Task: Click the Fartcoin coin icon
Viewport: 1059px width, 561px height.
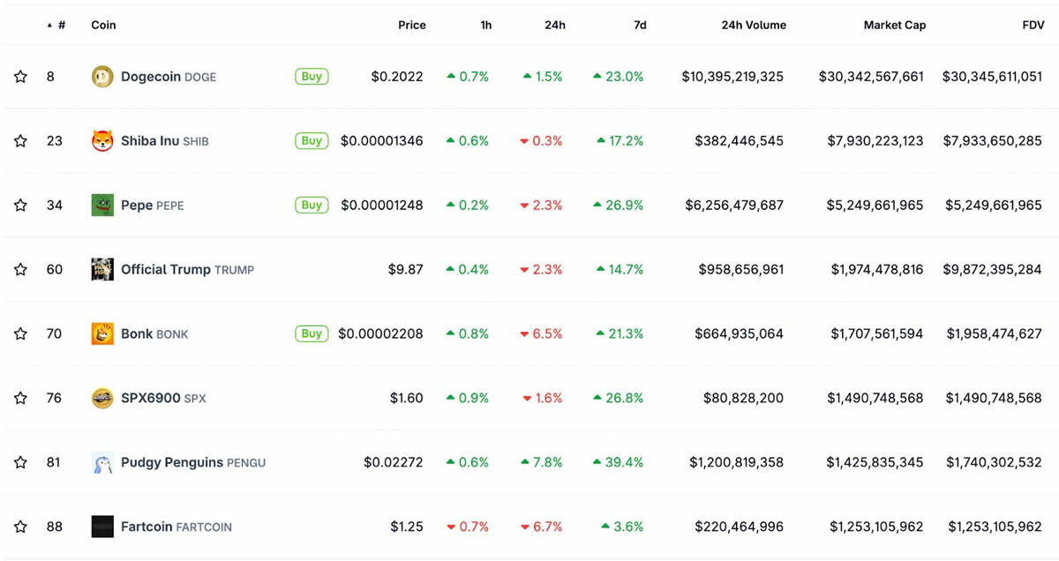Action: coord(102,527)
